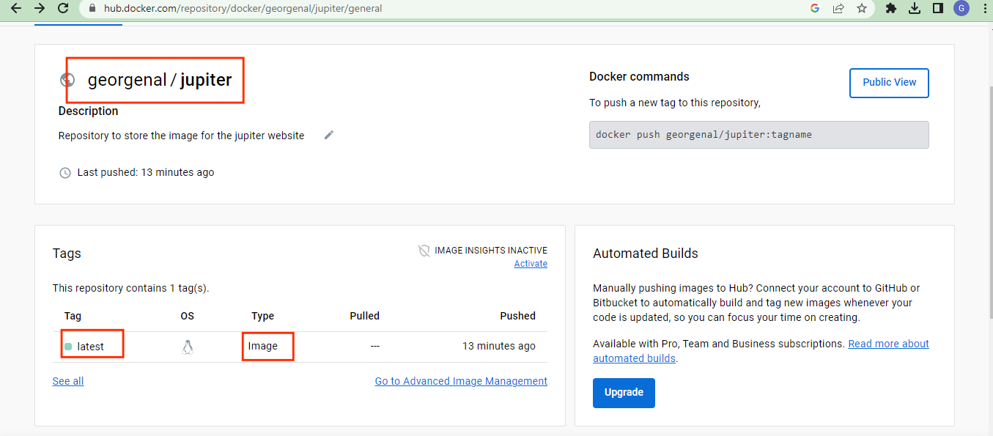
Task: Click the OS column header
Action: [188, 316]
